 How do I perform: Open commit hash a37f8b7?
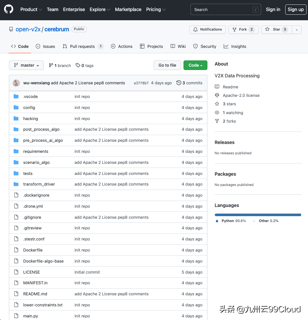(x=141, y=83)
